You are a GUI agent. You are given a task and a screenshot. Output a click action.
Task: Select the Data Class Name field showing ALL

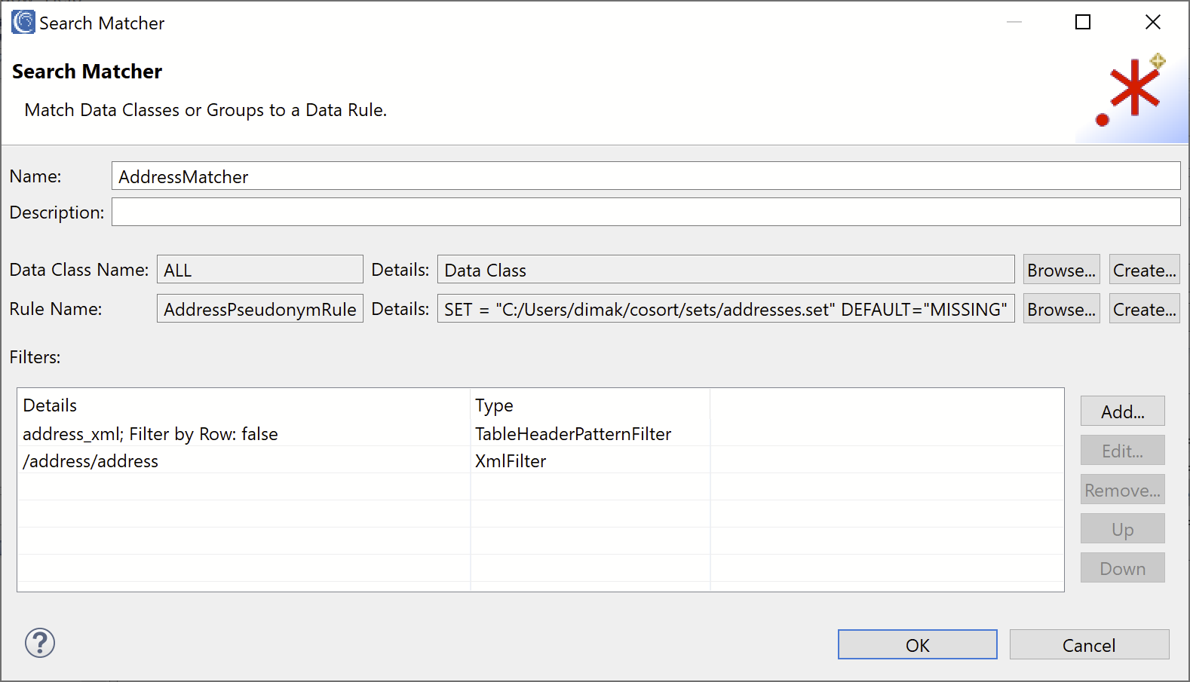tap(259, 269)
